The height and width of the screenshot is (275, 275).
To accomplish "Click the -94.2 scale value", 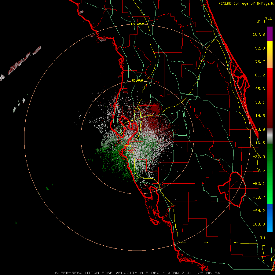I will coord(259,211).
